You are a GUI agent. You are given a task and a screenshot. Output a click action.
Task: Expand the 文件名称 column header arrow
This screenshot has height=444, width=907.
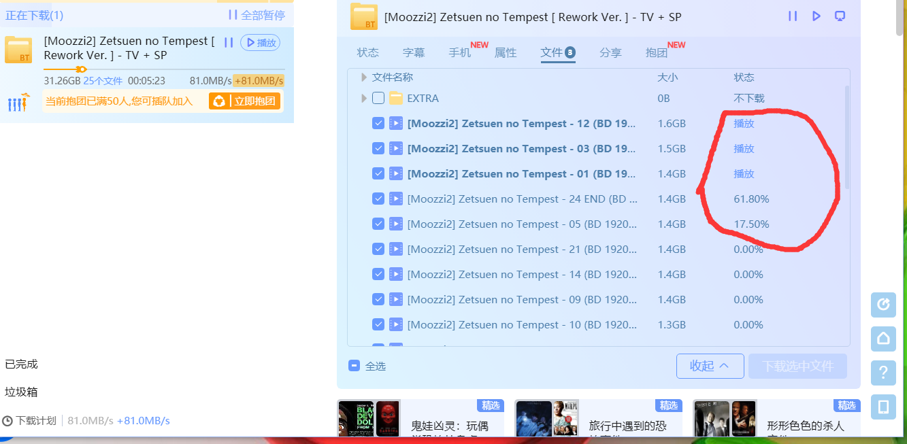(x=365, y=78)
